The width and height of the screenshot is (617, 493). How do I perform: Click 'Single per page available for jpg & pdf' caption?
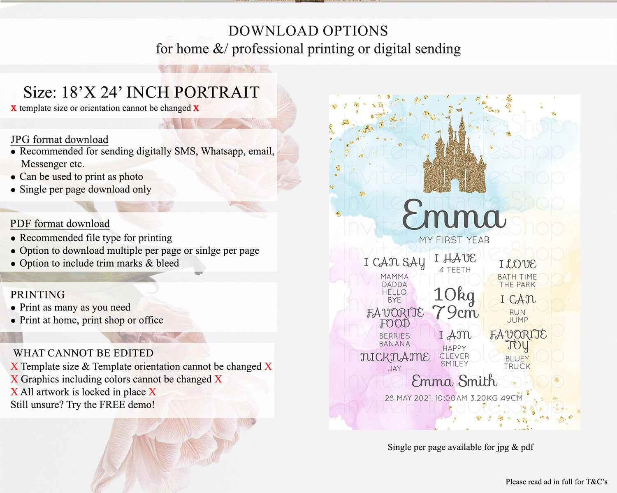460,447
